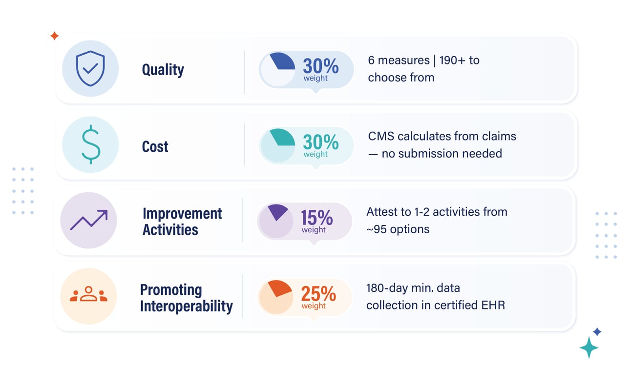Viewport: 631px width, 365px height.
Task: Click the purple Improvement Activities pie chart
Action: click(276, 221)
